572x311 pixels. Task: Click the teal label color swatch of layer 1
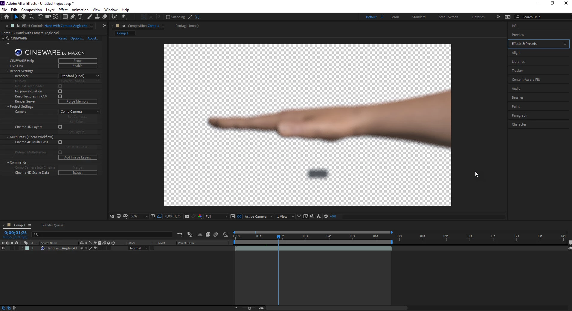[x=27, y=248]
